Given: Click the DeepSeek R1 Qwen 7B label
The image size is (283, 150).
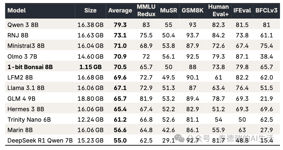Looking at the screenshot, I should coord(40,141).
